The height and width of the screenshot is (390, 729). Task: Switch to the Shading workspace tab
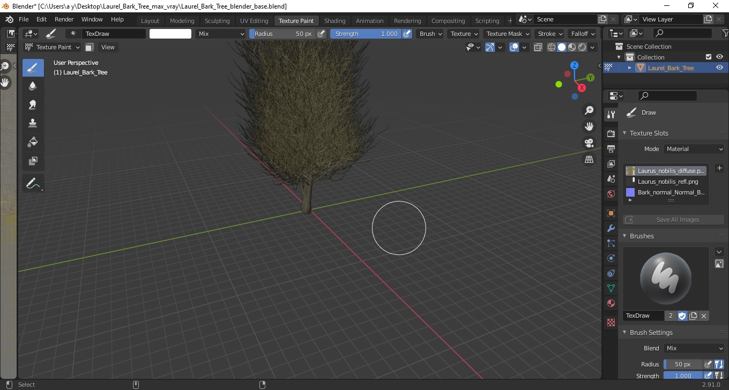click(334, 21)
